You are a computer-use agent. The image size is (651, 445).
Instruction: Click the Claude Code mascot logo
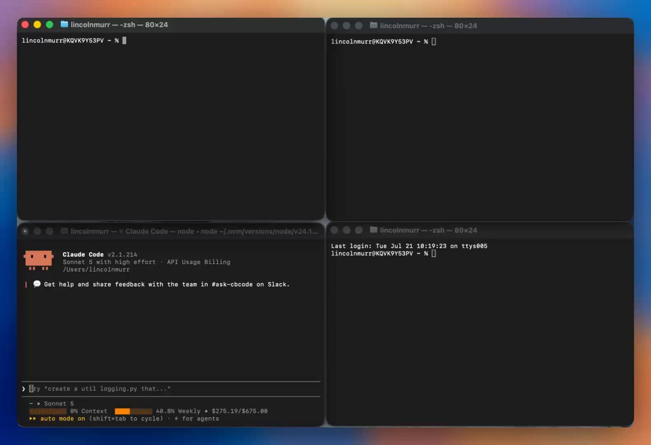(x=39, y=260)
